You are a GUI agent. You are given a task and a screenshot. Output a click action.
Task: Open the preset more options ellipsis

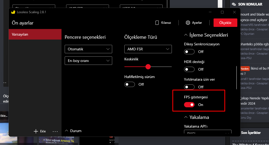click(x=55, y=132)
